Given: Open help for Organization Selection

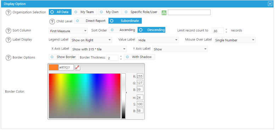Looking at the screenshot, I should pyautogui.click(x=8, y=13).
